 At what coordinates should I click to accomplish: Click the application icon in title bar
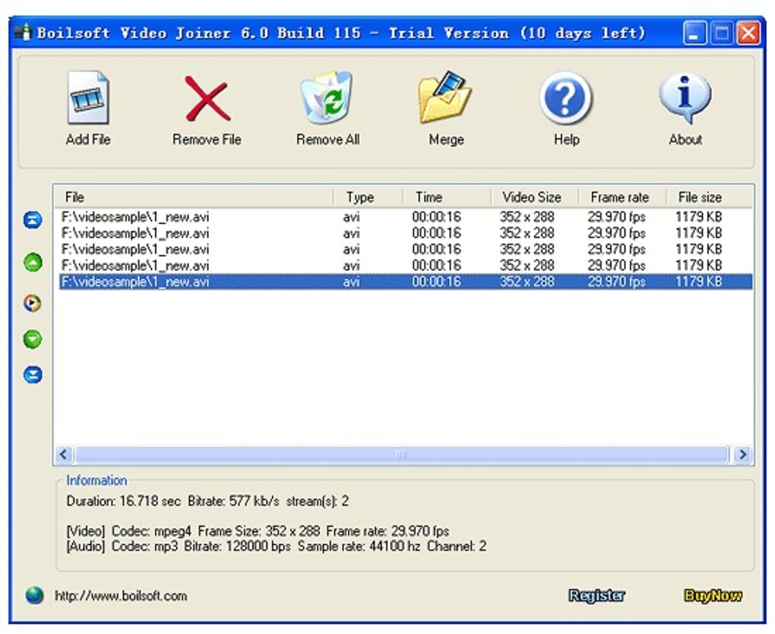tap(23, 33)
